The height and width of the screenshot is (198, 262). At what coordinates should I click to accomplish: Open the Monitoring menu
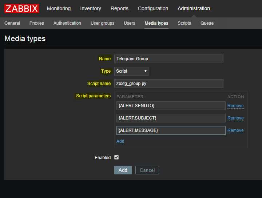tap(59, 8)
